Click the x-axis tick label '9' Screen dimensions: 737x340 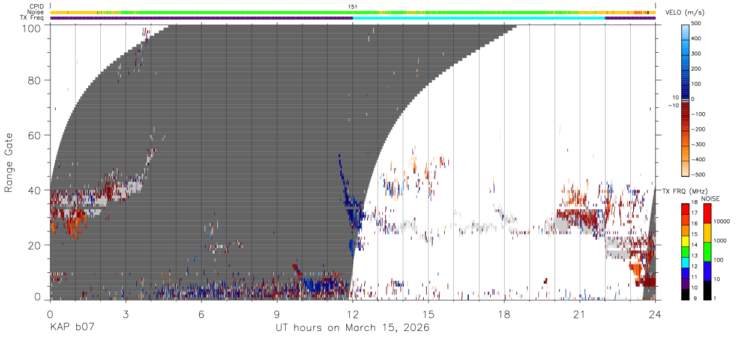click(277, 315)
